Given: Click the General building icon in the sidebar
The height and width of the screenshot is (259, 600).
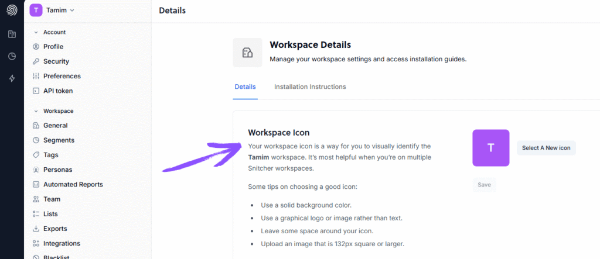Looking at the screenshot, I should [x=36, y=125].
